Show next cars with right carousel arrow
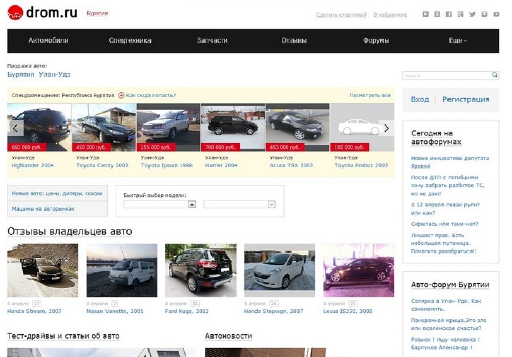 click(x=386, y=128)
